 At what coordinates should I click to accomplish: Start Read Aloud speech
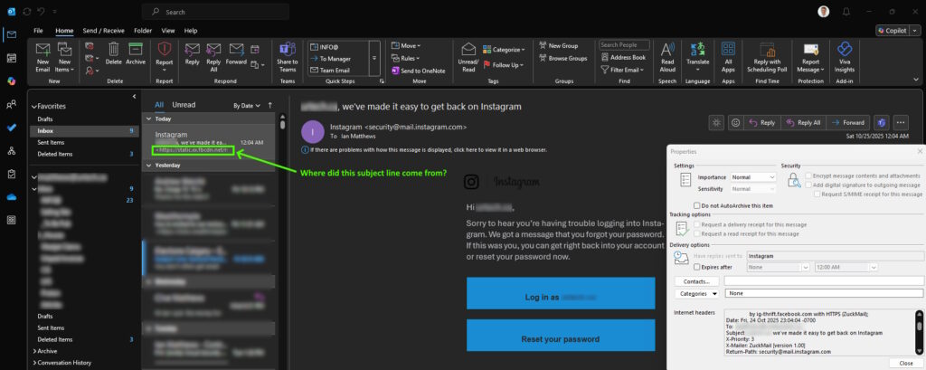(x=667, y=57)
